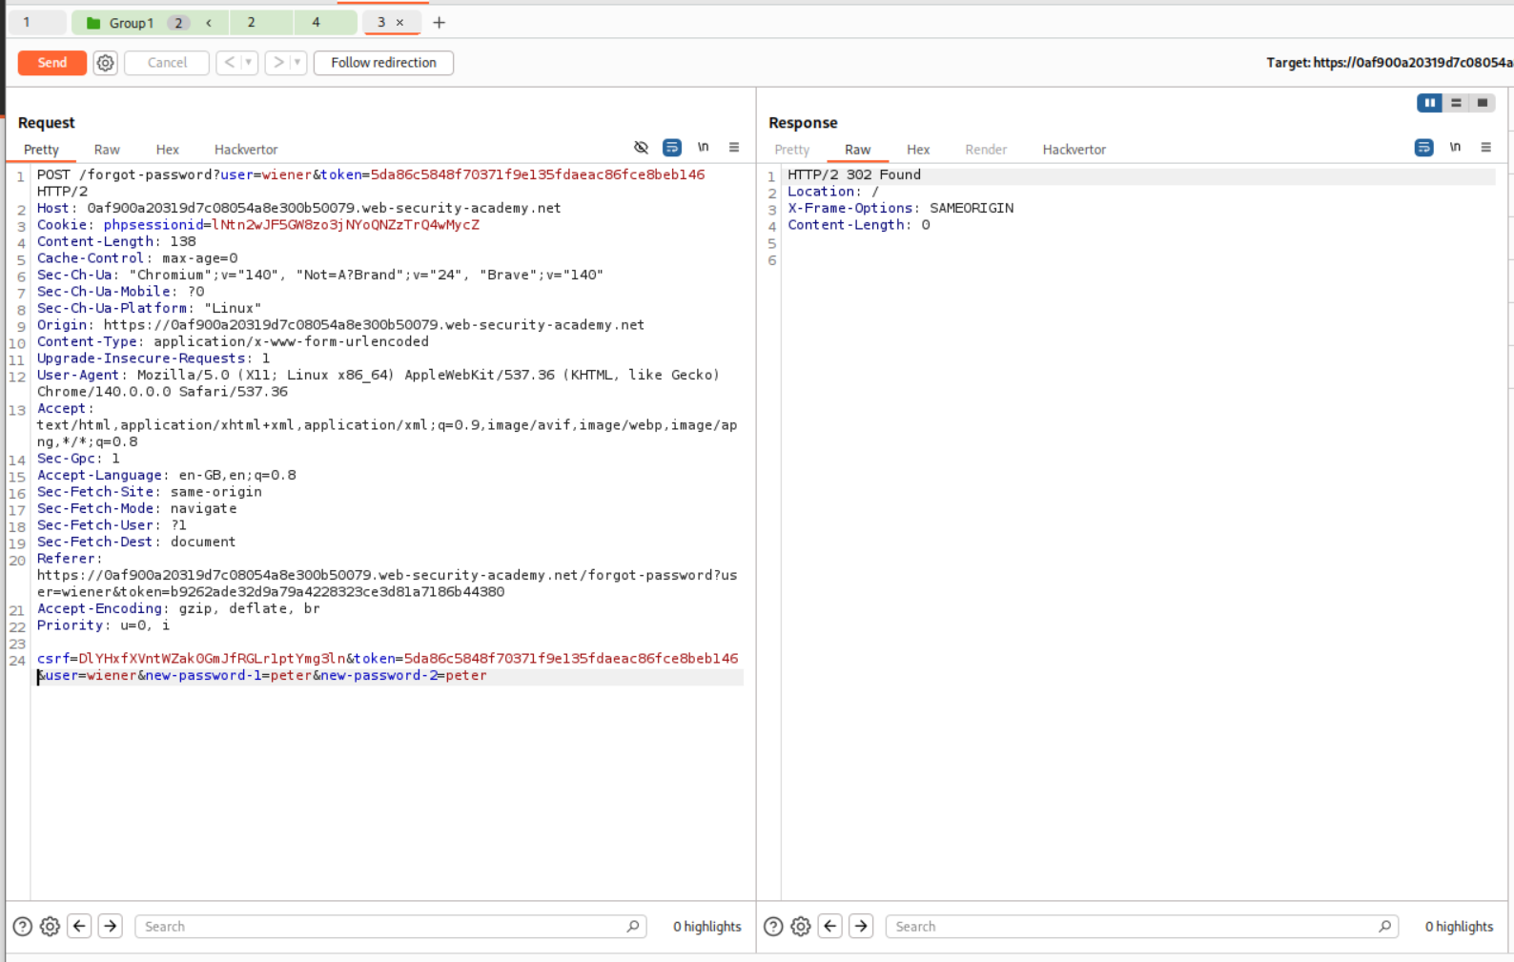
Task: Open Request panel hamburger options menu
Action: [734, 148]
